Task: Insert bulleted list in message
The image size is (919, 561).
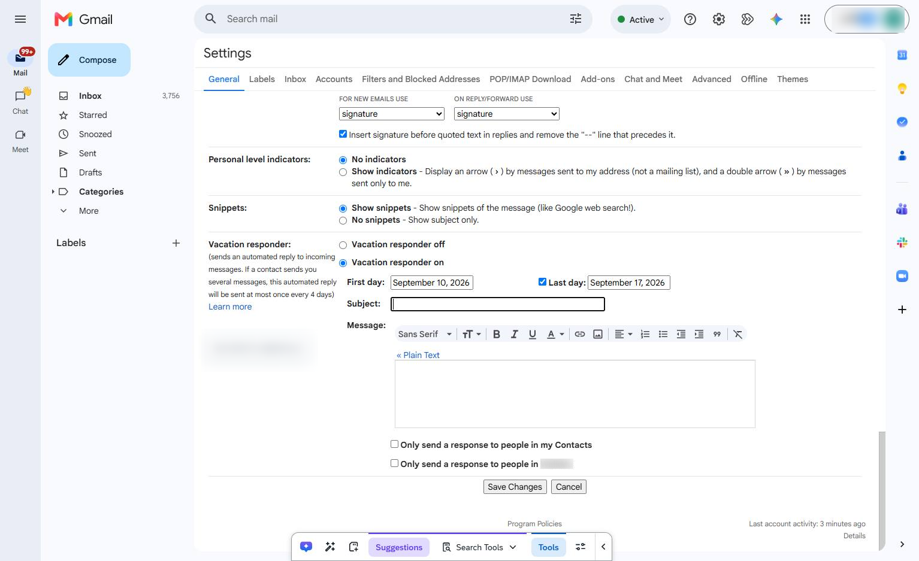Action: point(663,334)
